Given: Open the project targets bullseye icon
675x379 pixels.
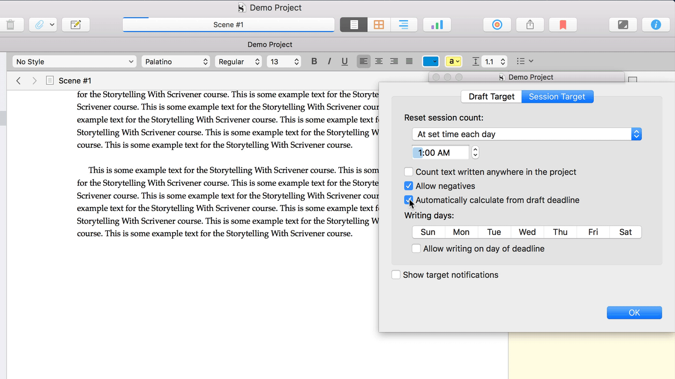Looking at the screenshot, I should [497, 25].
